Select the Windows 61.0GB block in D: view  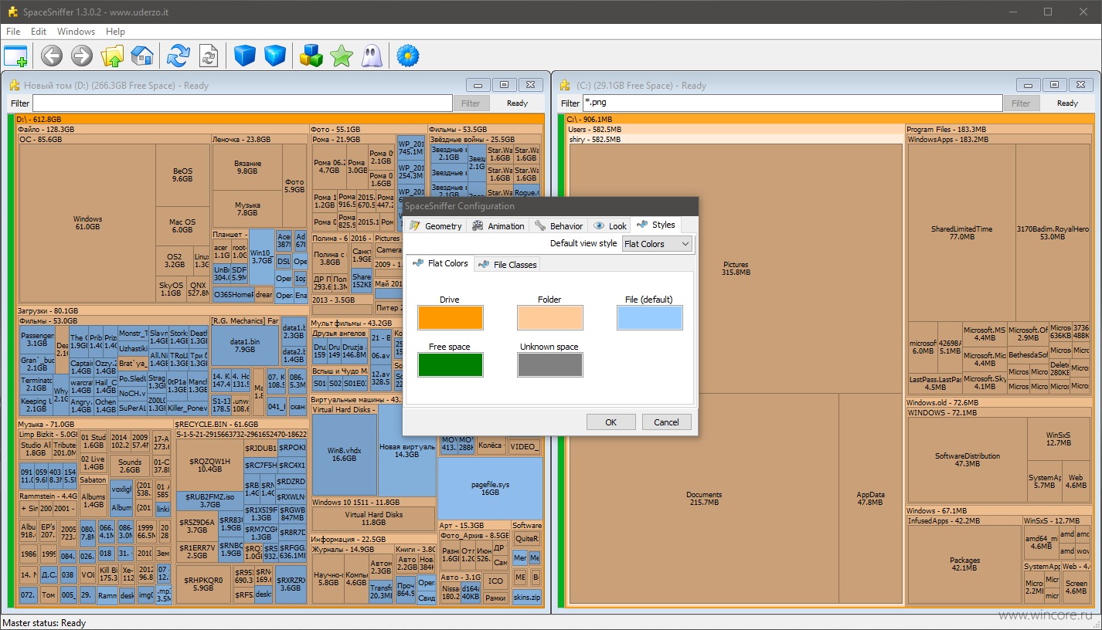click(x=87, y=224)
